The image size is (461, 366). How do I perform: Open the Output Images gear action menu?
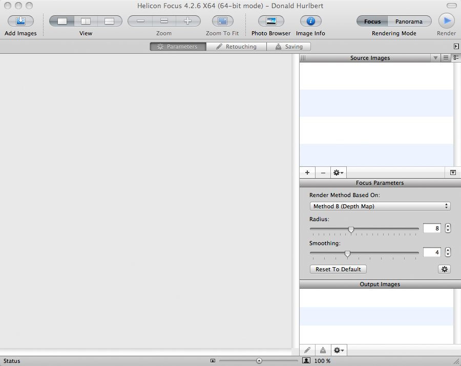click(339, 350)
